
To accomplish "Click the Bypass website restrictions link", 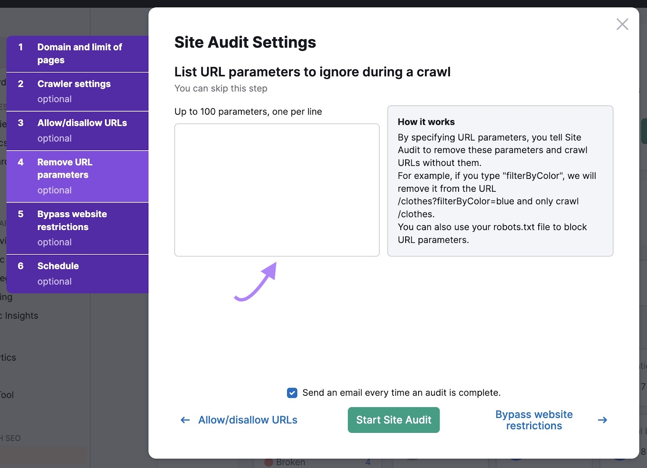I will coord(534,420).
